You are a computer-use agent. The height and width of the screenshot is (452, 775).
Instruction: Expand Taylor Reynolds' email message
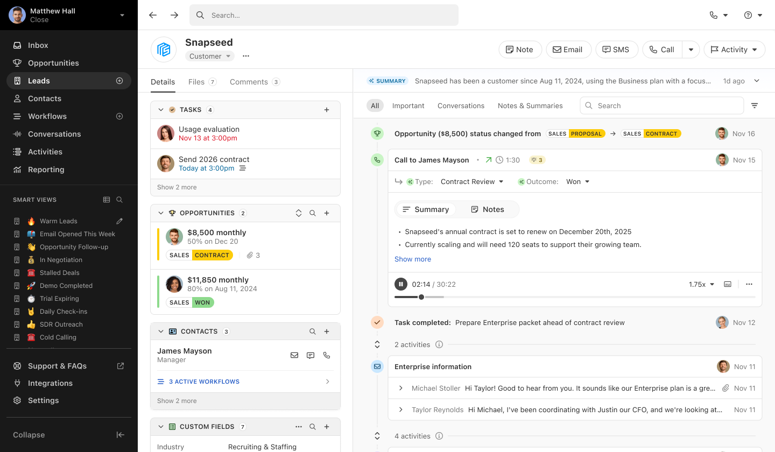click(x=401, y=409)
